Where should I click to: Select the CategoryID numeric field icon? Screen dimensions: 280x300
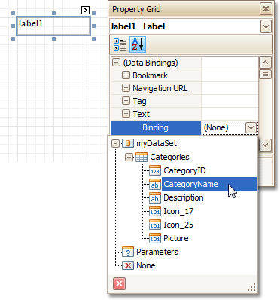click(x=155, y=170)
